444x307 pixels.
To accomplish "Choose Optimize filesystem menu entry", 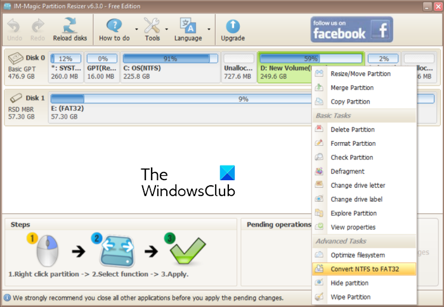I will click(x=365, y=255).
